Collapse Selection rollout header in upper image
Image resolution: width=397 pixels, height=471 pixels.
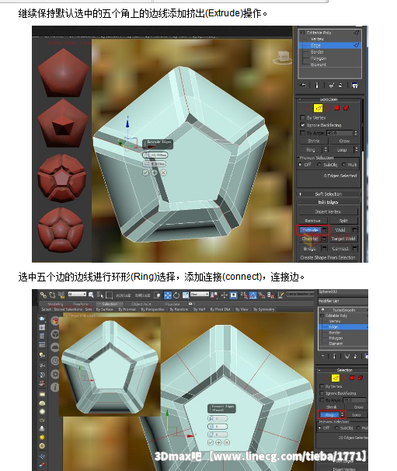(x=329, y=99)
